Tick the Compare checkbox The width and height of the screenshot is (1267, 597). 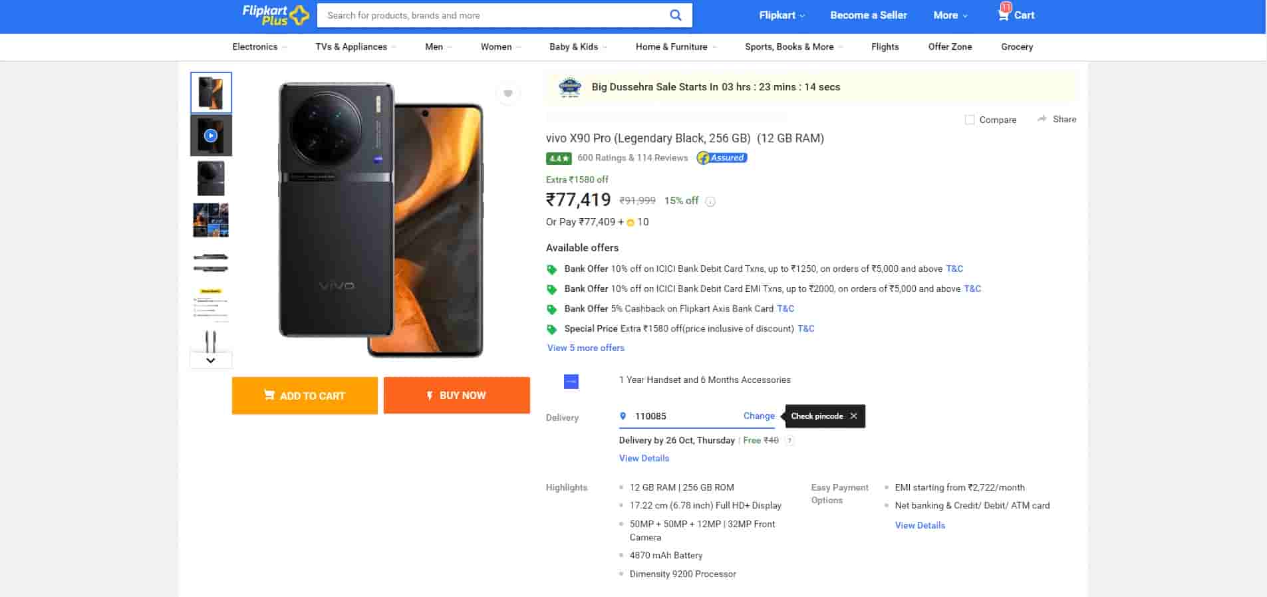pos(970,120)
